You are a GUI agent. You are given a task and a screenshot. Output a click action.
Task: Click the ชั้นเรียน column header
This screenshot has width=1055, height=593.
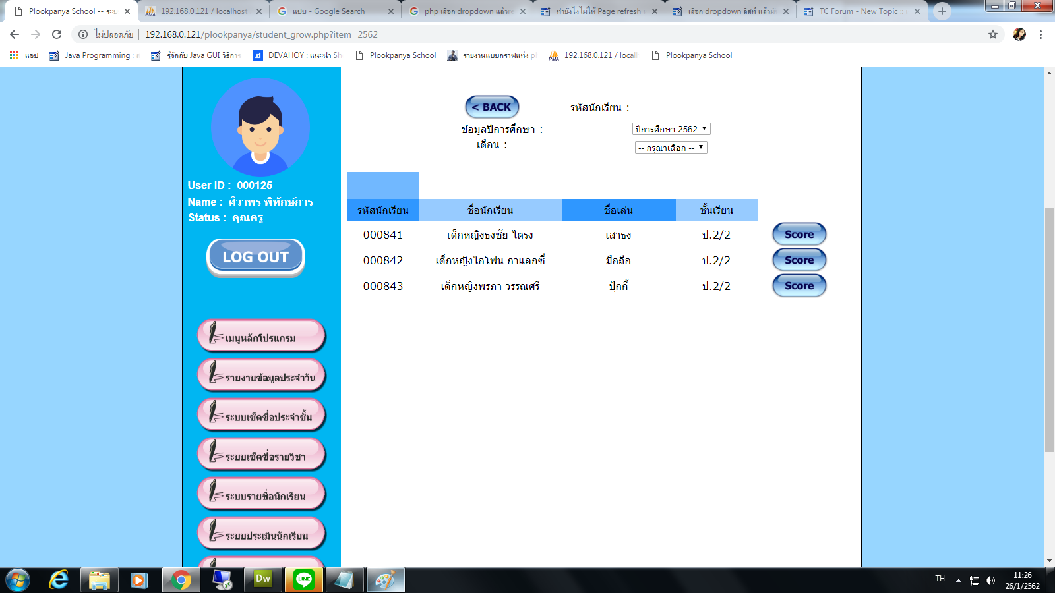(x=717, y=210)
